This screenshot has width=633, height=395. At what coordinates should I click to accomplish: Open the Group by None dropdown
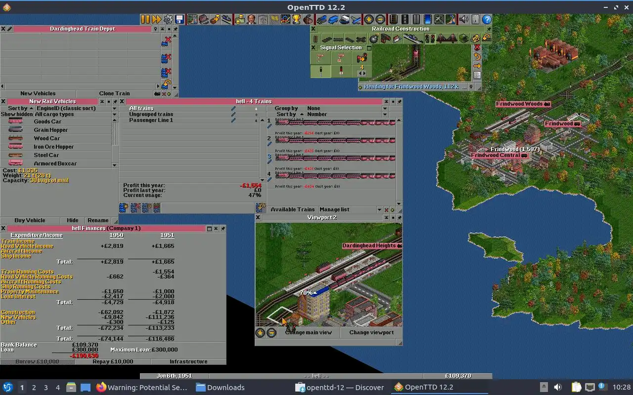click(x=347, y=108)
